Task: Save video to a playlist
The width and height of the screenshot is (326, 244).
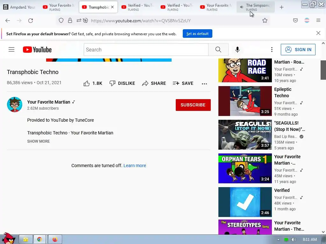Action: point(183,84)
